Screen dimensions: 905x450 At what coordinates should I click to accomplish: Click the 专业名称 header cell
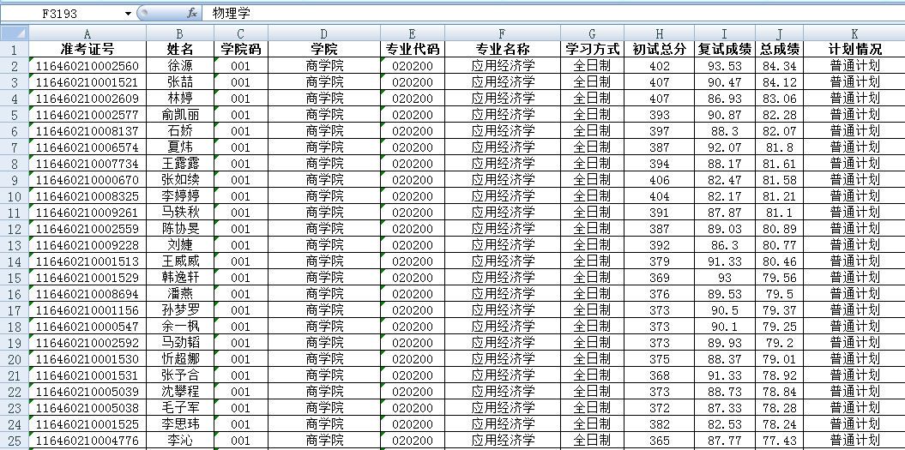[503, 49]
